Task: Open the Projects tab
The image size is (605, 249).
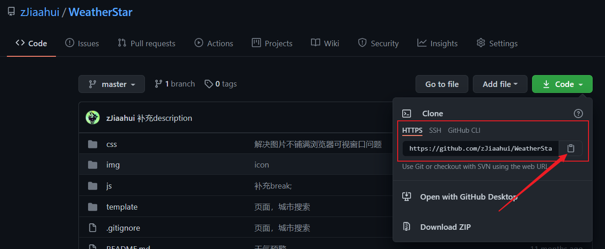Action: (x=272, y=43)
